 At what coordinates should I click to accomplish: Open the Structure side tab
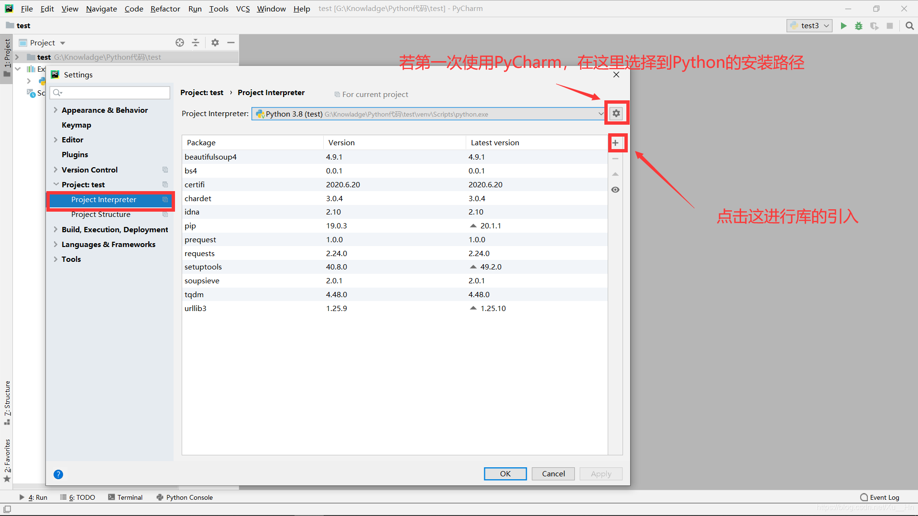click(7, 403)
